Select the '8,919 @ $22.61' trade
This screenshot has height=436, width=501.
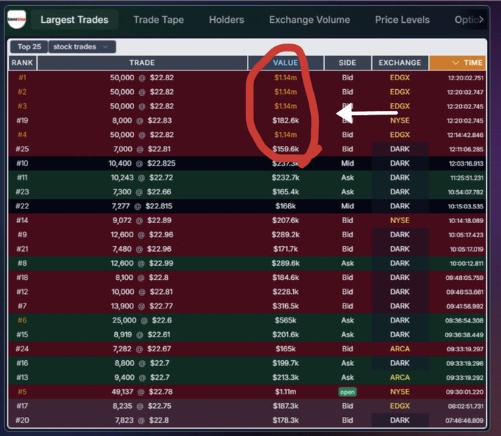[x=142, y=334]
